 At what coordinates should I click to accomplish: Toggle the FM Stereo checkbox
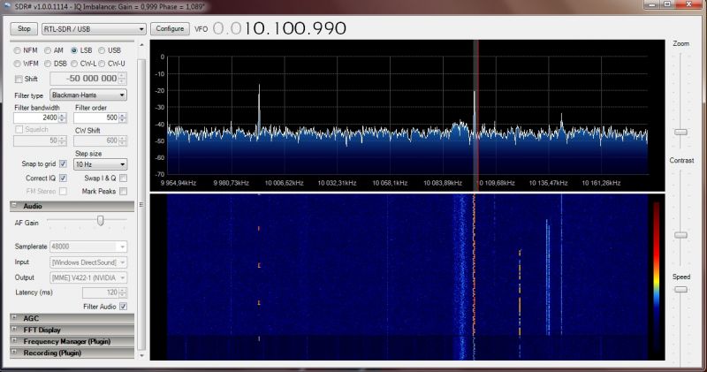63,191
